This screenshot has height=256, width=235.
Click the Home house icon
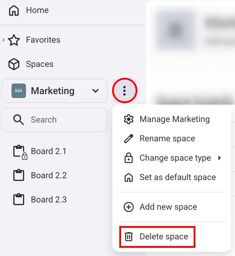[14, 11]
